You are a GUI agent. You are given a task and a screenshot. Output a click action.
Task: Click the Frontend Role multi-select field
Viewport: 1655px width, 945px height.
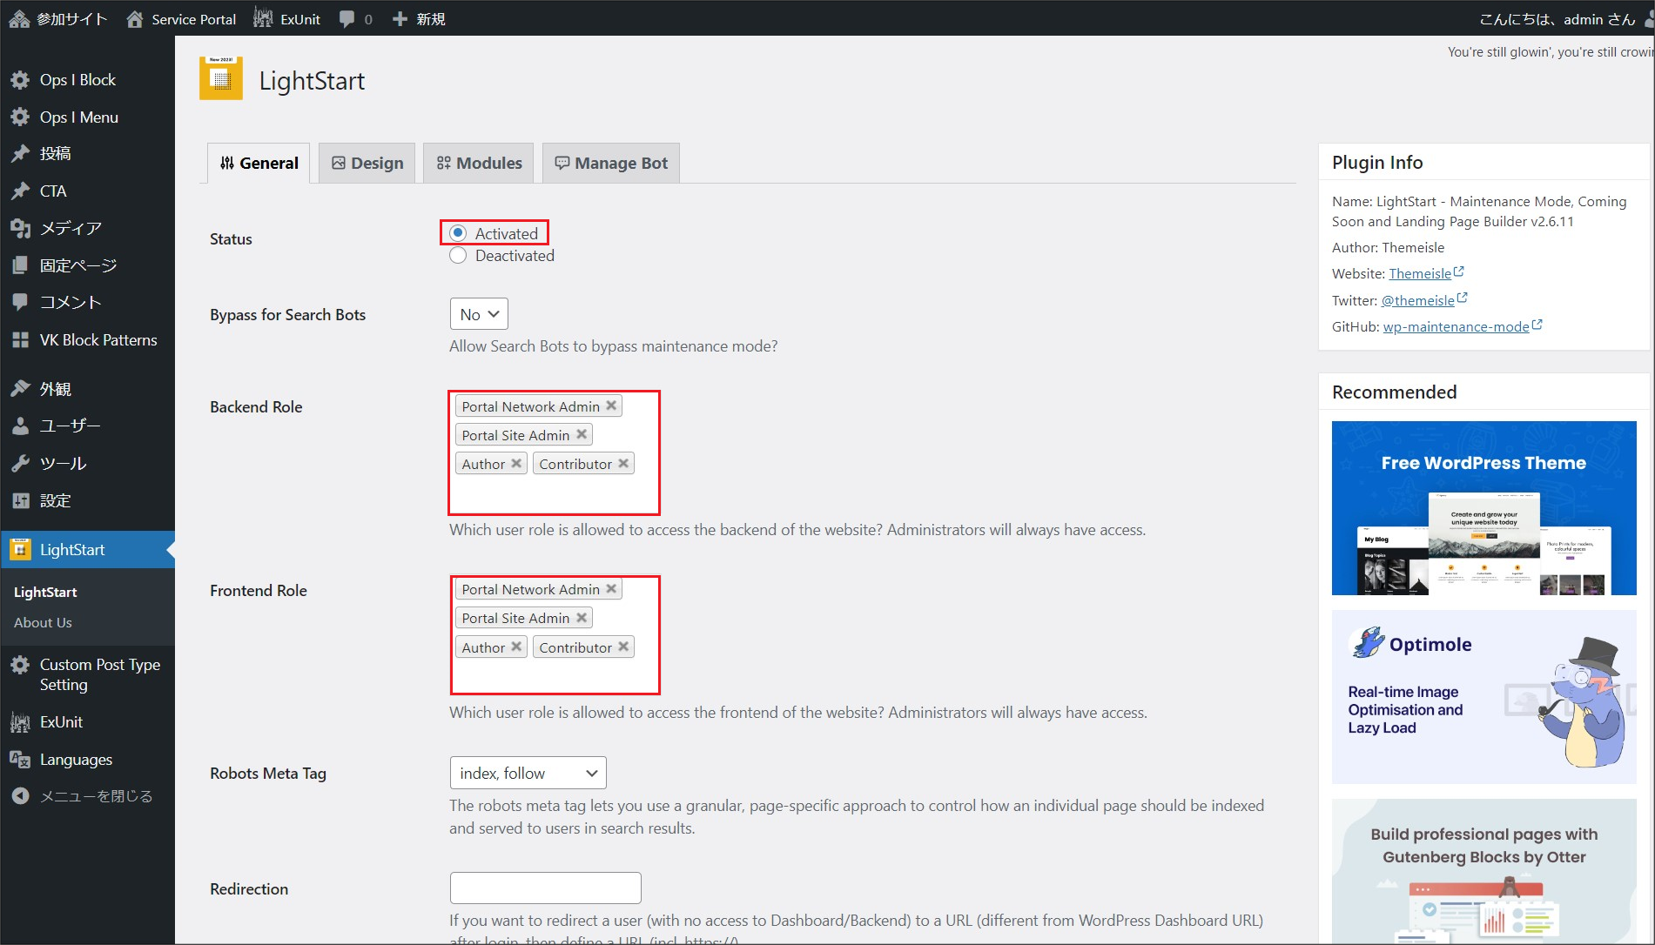coord(554,635)
